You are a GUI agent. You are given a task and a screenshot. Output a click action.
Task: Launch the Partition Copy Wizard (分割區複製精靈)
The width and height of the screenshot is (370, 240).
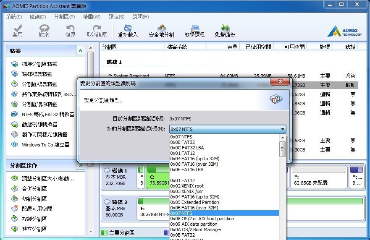click(x=39, y=84)
